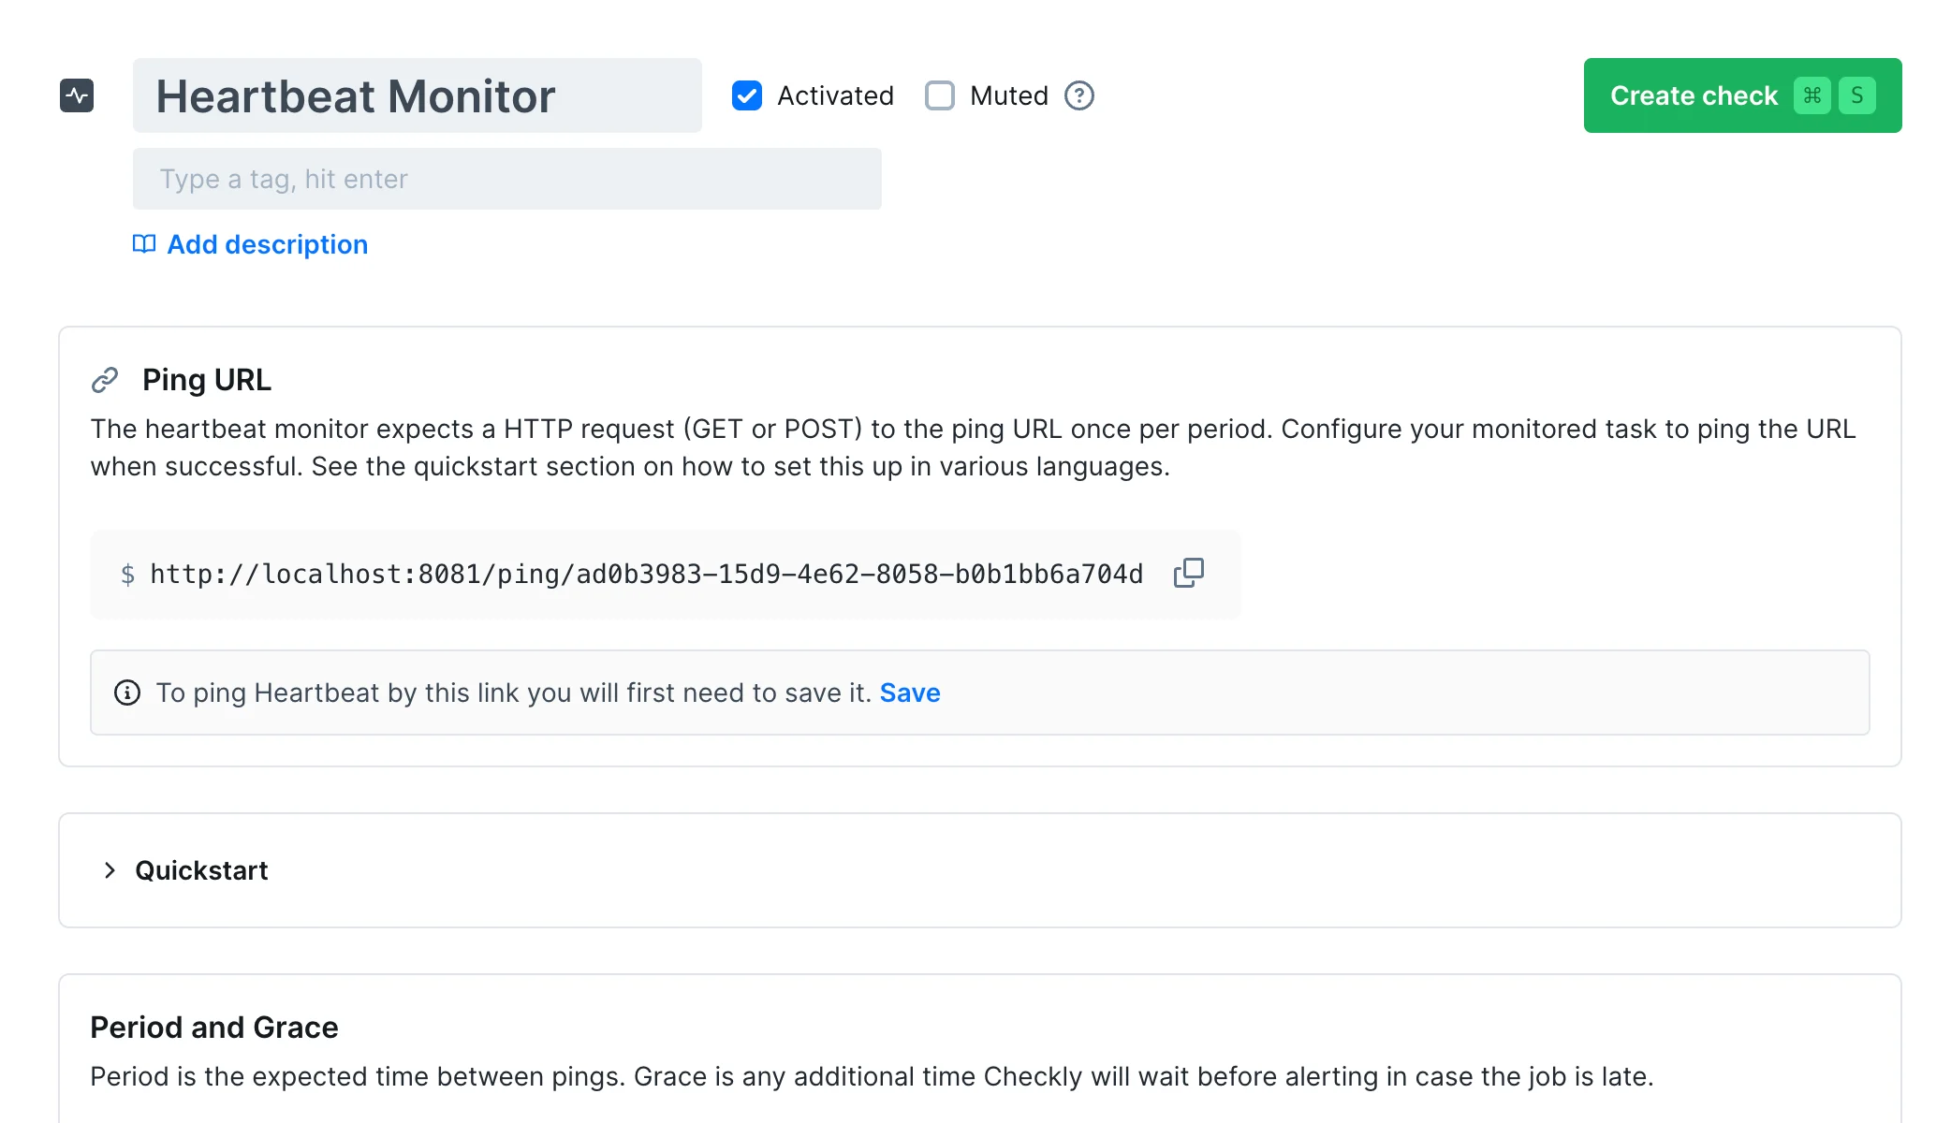Click the heartbeat pulse icon beside the title

click(77, 95)
